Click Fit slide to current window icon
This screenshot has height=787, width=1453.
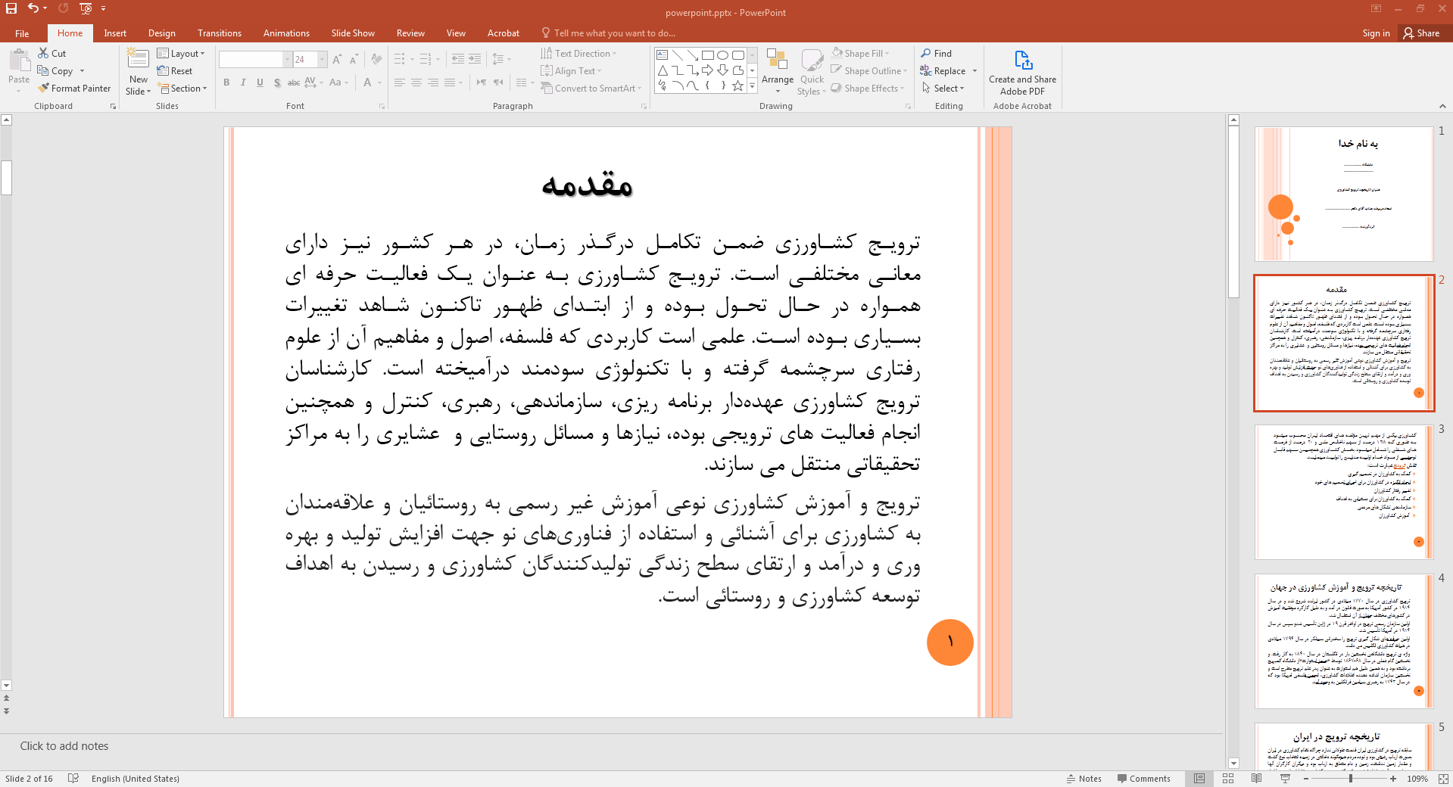(1443, 779)
